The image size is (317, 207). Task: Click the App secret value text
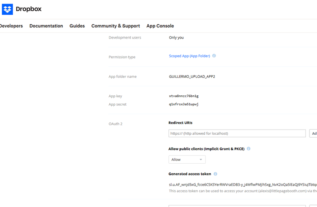click(183, 104)
